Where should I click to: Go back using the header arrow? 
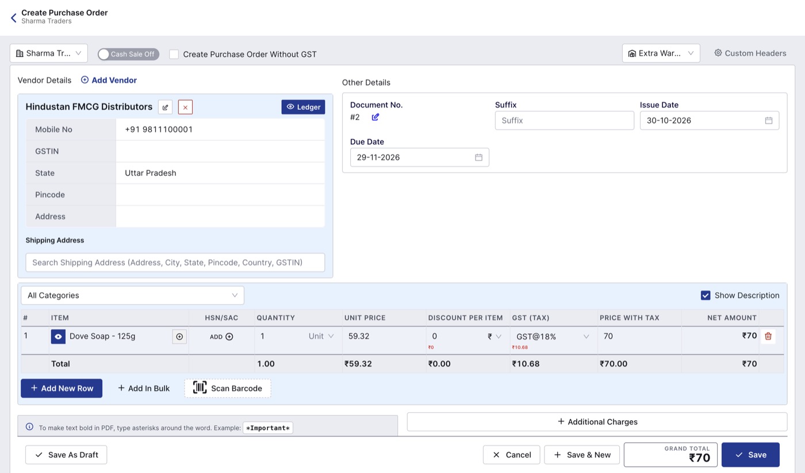tap(14, 18)
